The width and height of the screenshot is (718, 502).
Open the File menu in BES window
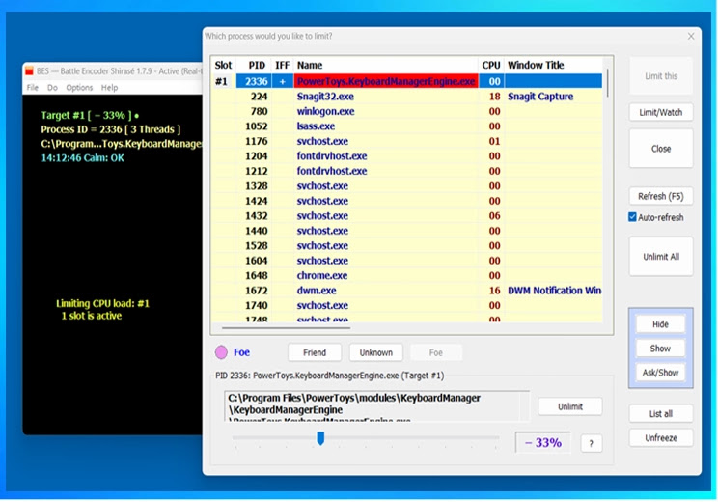coord(33,88)
